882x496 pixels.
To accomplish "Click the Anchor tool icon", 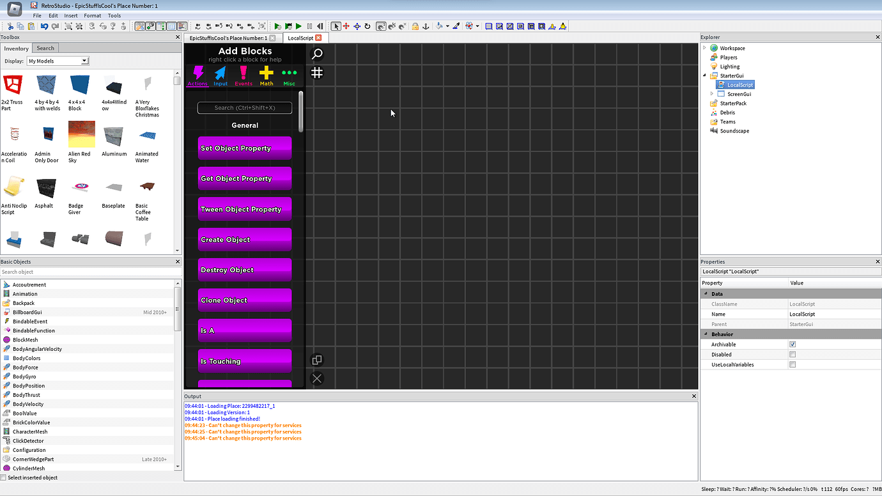I will tap(426, 26).
